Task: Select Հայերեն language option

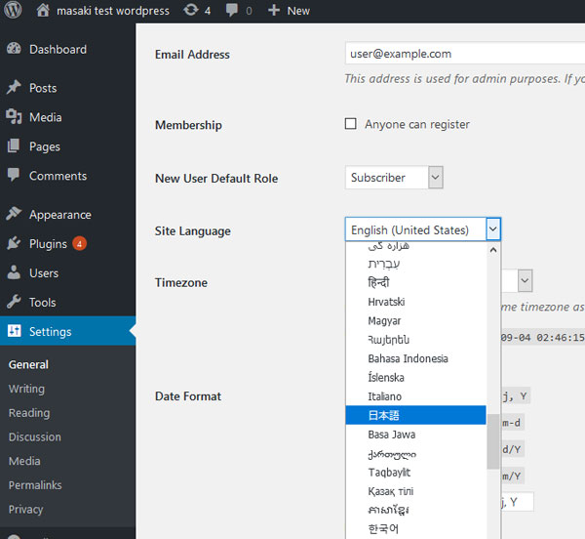Action: pyautogui.click(x=415, y=340)
